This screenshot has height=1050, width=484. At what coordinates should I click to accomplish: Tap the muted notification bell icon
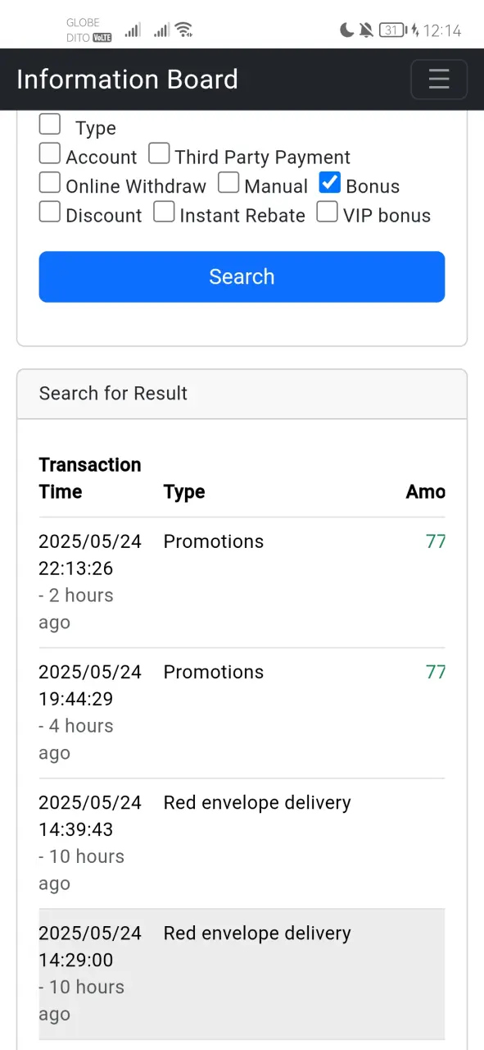(366, 30)
